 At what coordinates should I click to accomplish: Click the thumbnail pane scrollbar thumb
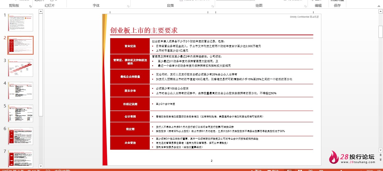pos(41,64)
